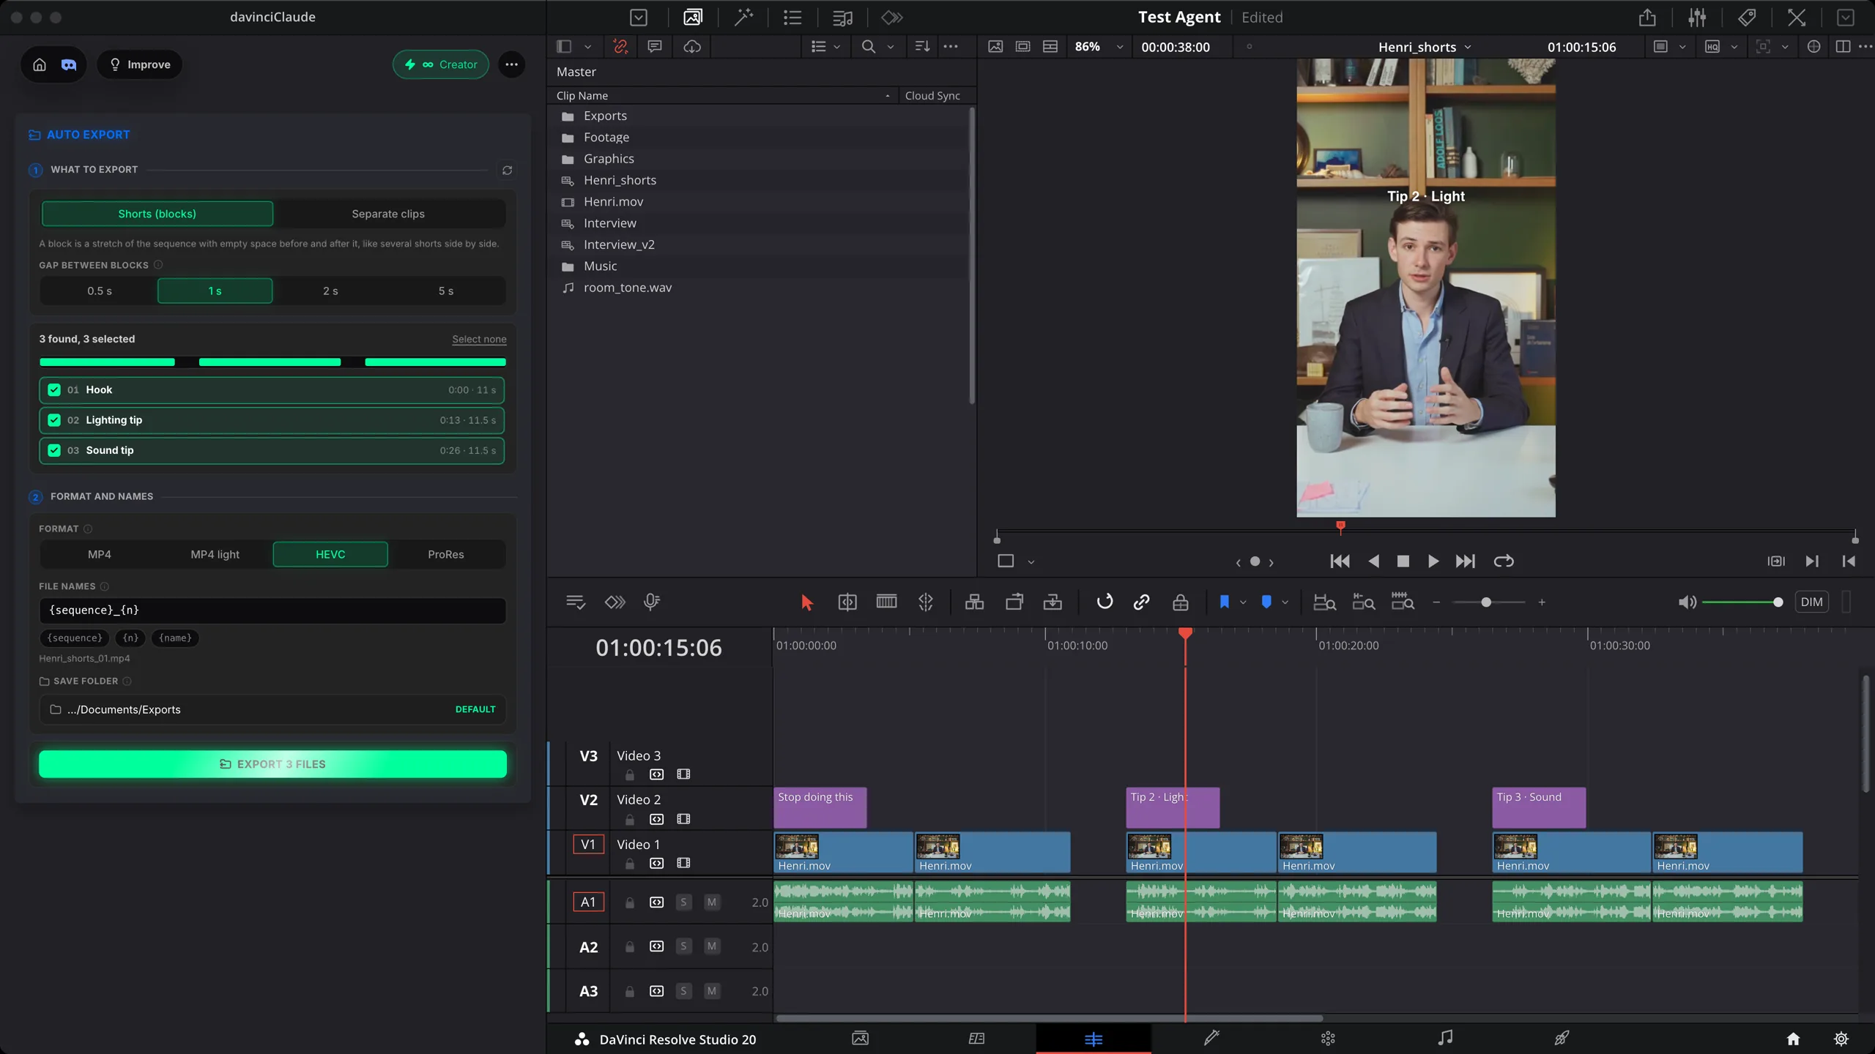
Task: Select the Tip 3 · Sound title clip
Action: (x=1539, y=807)
